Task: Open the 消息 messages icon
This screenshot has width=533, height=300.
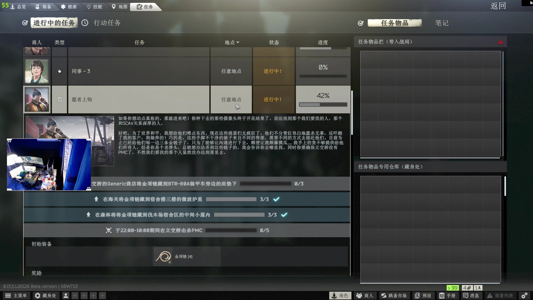Action: pyautogui.click(x=471, y=296)
